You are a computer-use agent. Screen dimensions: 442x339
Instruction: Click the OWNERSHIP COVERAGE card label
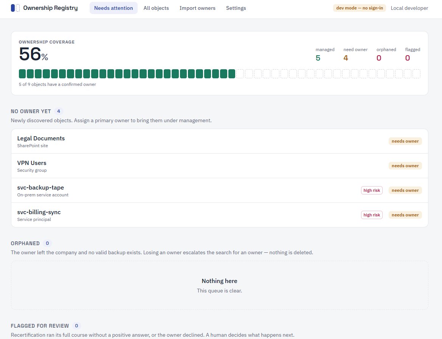[x=47, y=42]
